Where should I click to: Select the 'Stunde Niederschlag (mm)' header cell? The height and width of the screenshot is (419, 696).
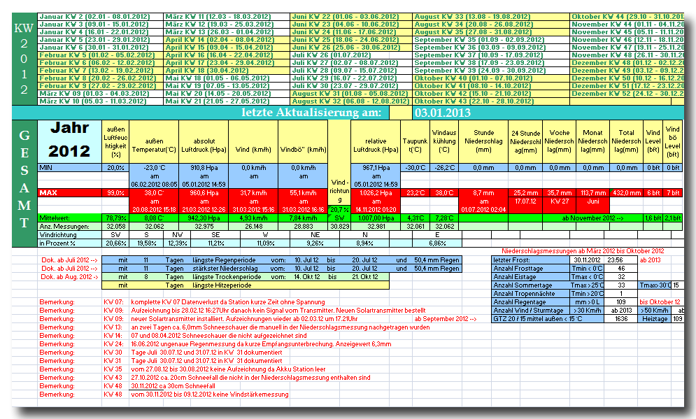click(483, 141)
